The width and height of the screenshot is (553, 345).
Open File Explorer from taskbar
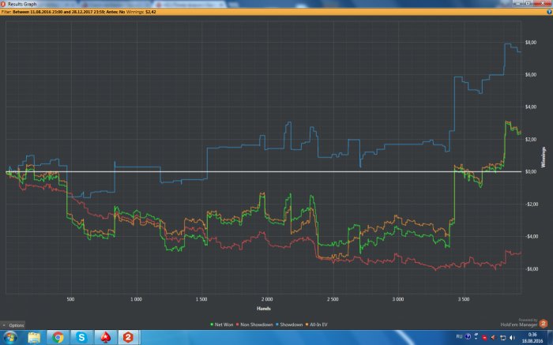click(x=34, y=338)
